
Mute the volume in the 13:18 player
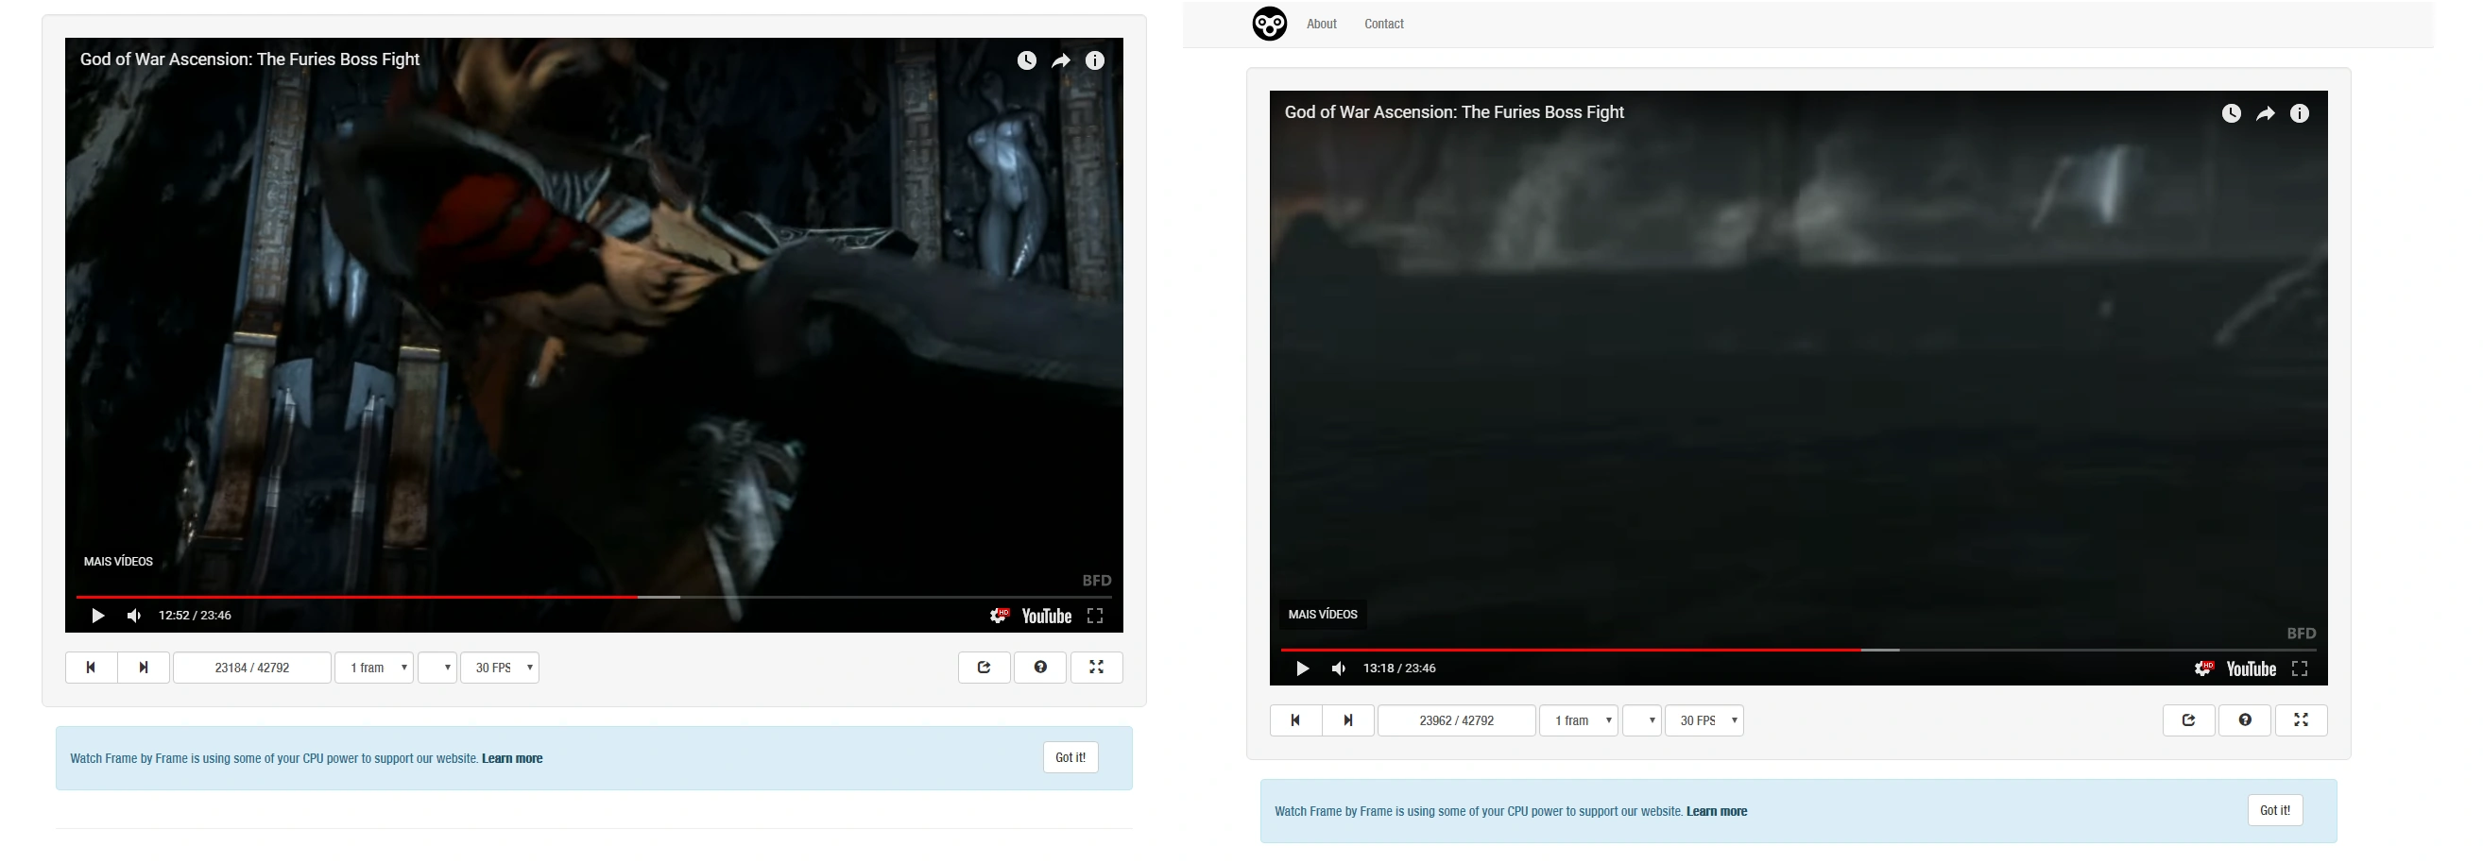pyautogui.click(x=1339, y=668)
